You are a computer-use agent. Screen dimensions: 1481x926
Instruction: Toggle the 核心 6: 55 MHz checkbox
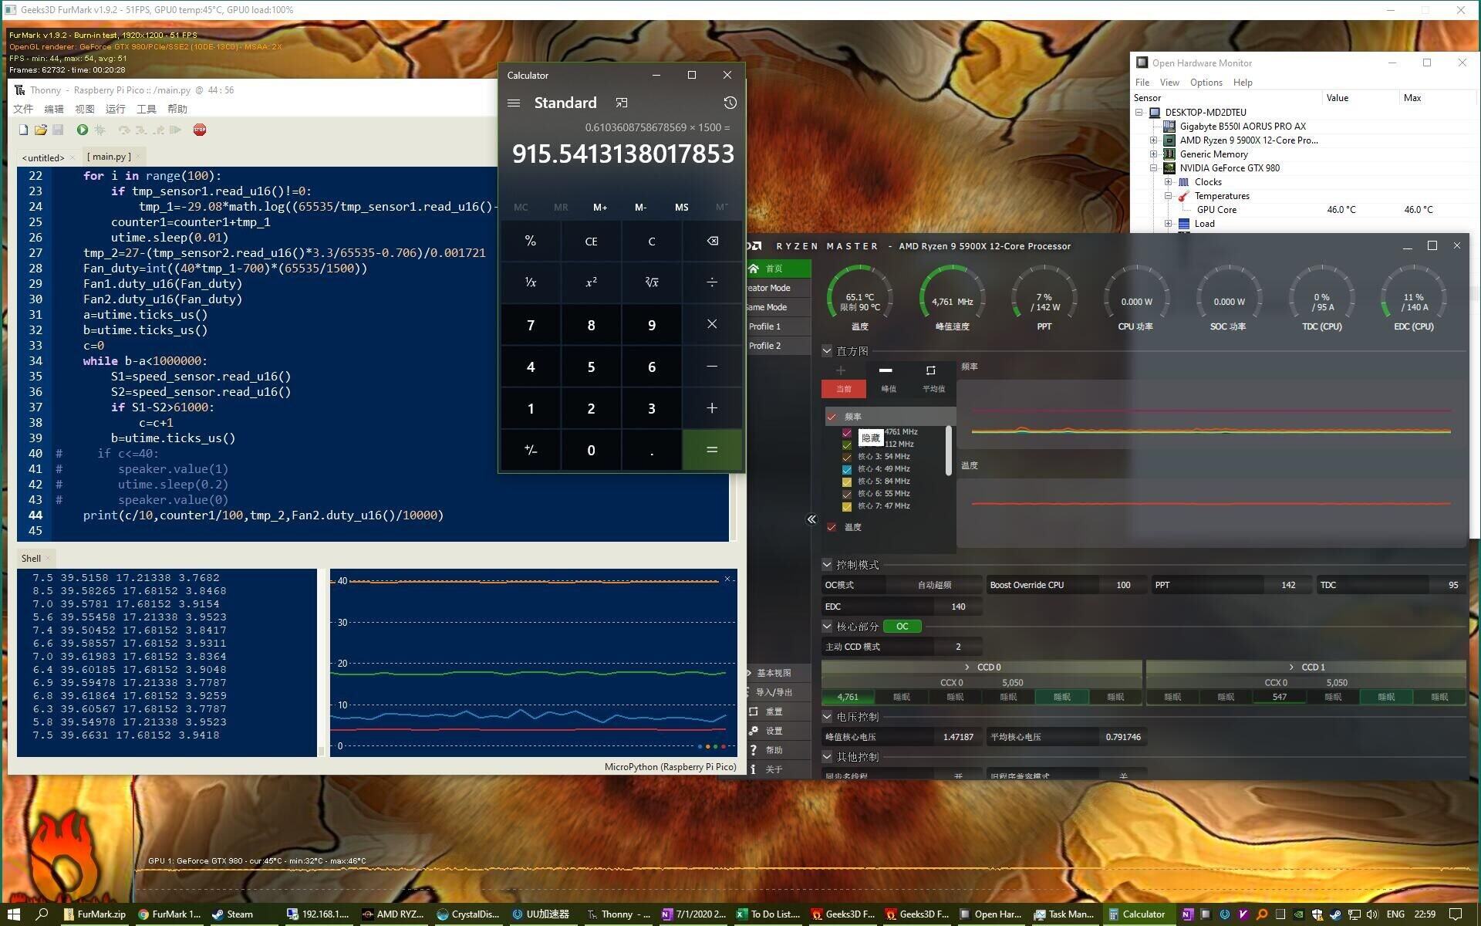pyautogui.click(x=847, y=494)
